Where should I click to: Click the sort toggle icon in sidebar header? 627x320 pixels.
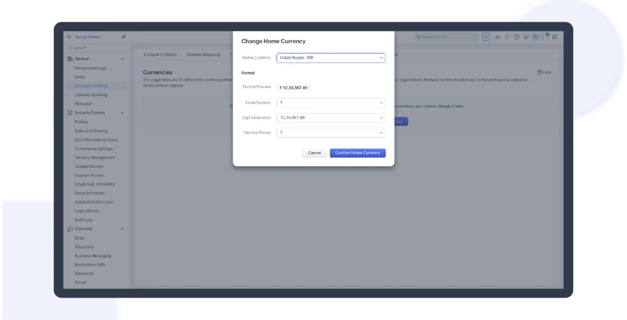coord(124,37)
